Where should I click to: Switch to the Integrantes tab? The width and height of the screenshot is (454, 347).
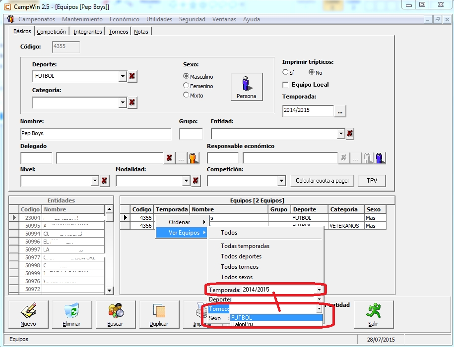point(88,32)
